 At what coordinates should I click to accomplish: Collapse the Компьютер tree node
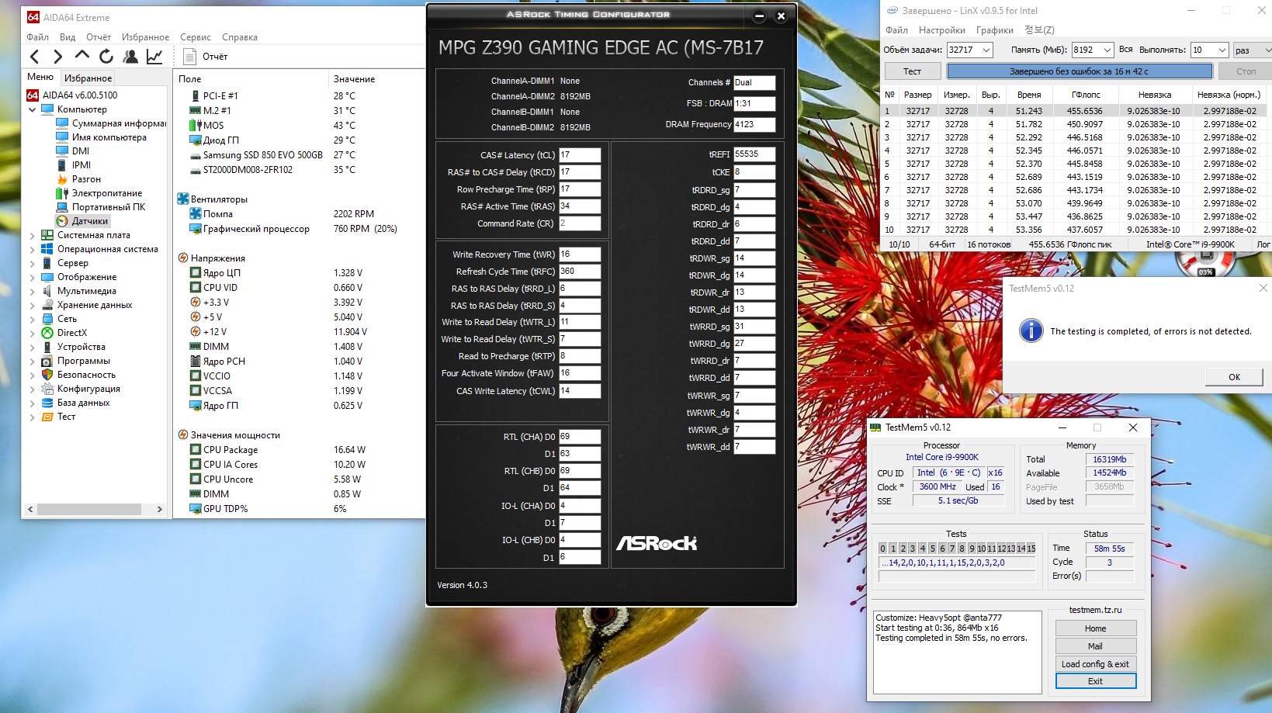coord(33,109)
